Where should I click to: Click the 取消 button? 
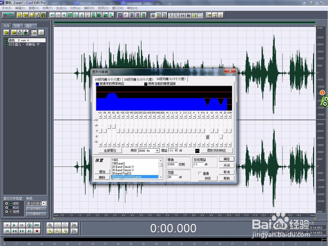point(227,172)
